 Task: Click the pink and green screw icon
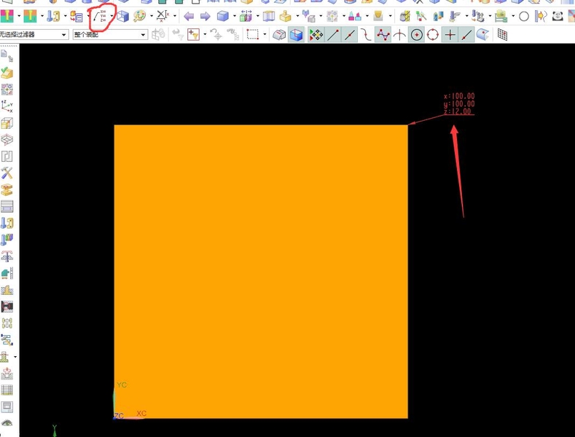7,16
